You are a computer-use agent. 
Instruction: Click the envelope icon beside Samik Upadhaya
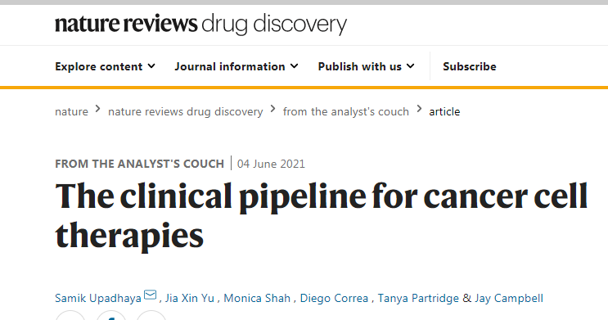tap(150, 295)
